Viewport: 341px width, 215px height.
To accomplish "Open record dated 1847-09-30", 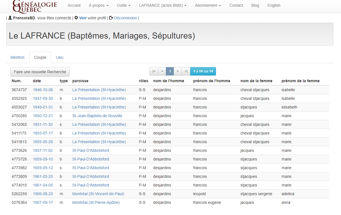I will click(x=43, y=98).
